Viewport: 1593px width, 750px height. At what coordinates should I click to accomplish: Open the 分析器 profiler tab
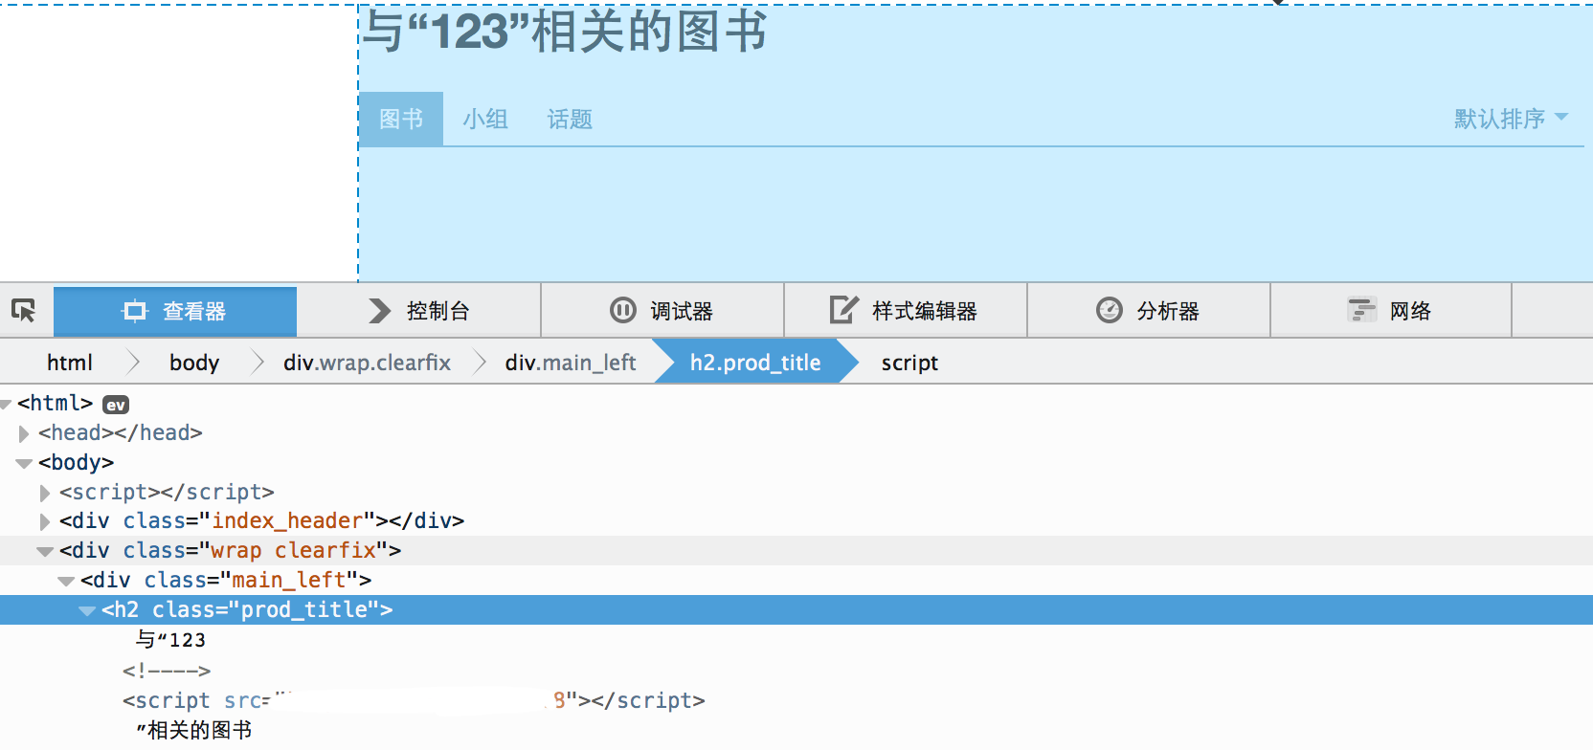[1149, 311]
